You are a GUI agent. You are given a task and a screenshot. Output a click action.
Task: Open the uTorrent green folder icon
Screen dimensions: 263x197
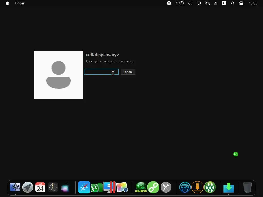(97, 188)
